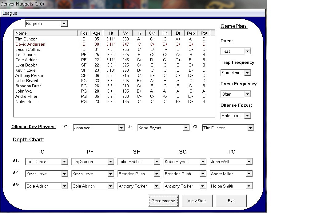The height and width of the screenshot is (213, 326).
Task: Change Offense Key Player #3 Tim Duncan
Action: click(228, 128)
